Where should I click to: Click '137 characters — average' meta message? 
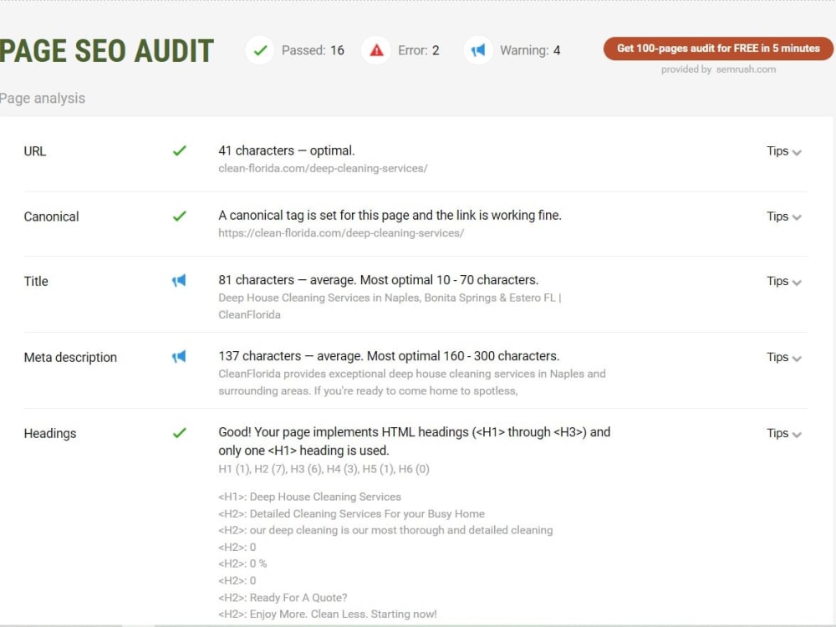[x=389, y=356]
